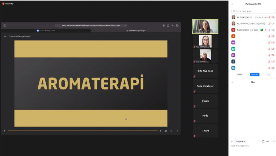Viewport: 276px width, 156px height.
Task: Open the Everyone recipient dropdown in chat
Action: (x=240, y=141)
